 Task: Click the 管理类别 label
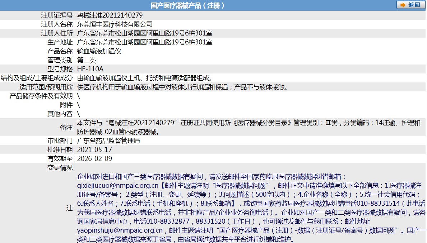[x=60, y=60]
